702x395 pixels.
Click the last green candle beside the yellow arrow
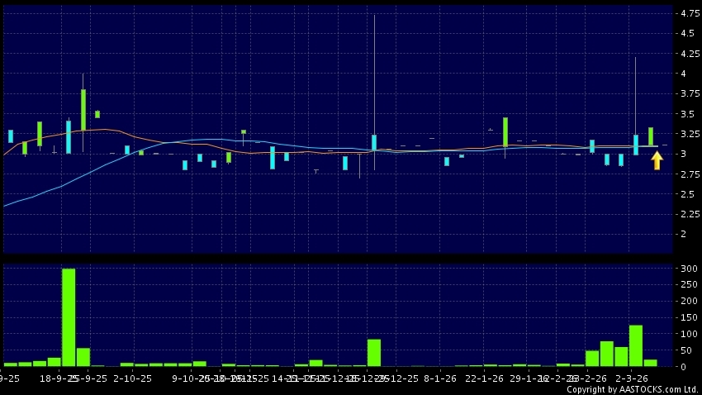point(651,136)
